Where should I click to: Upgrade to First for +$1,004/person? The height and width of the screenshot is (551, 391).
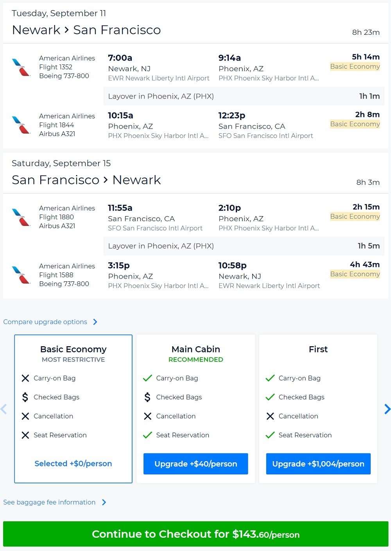tap(318, 464)
